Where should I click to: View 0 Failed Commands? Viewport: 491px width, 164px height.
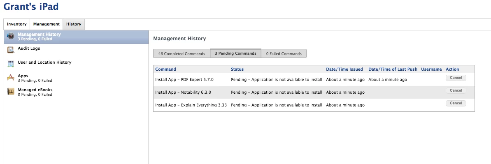[284, 53]
